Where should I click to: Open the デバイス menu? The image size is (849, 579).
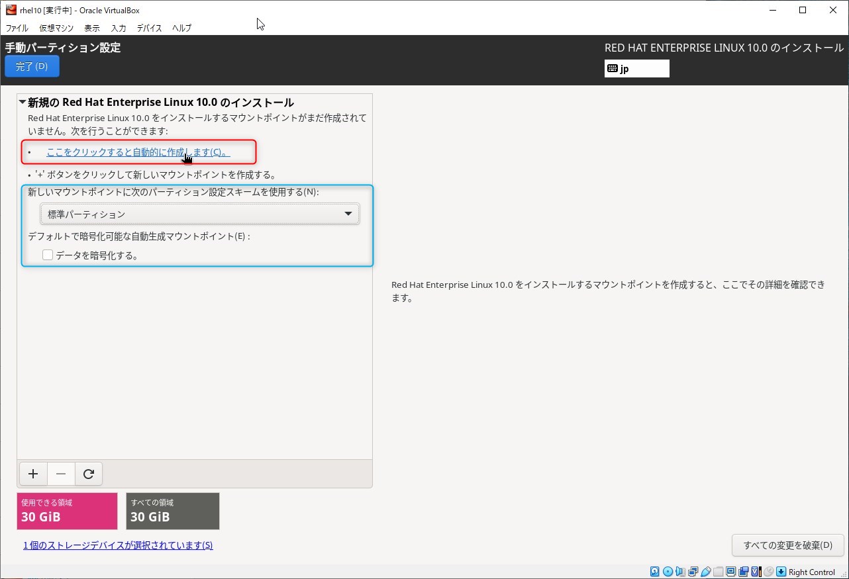click(149, 28)
